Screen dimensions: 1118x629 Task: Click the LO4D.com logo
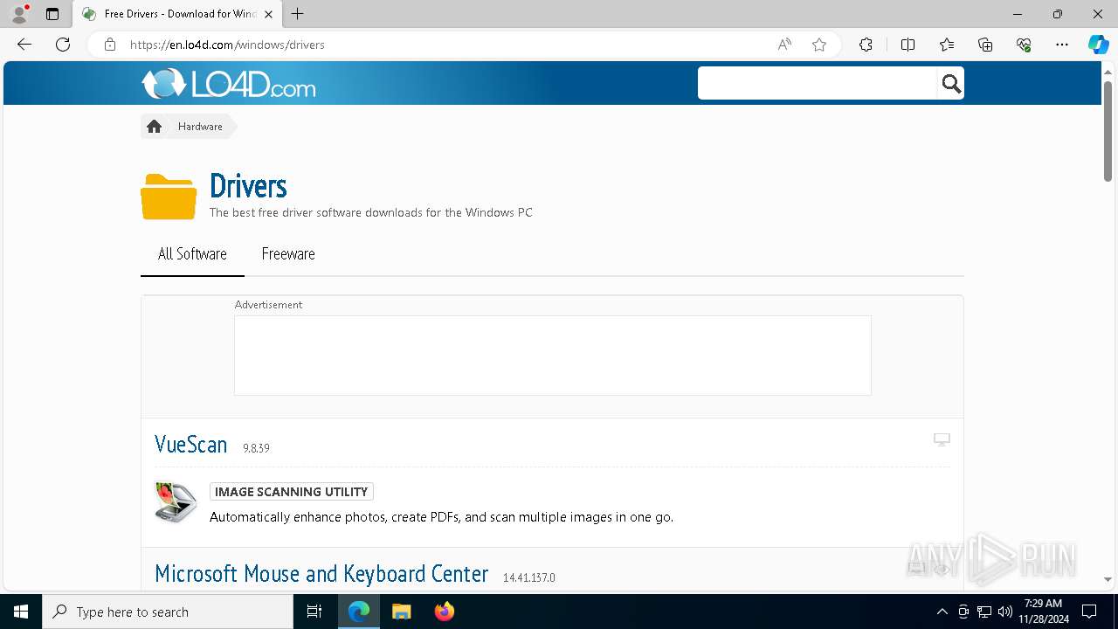[229, 84]
